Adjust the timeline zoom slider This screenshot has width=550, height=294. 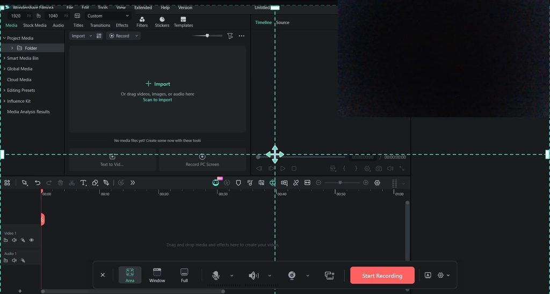(x=340, y=182)
